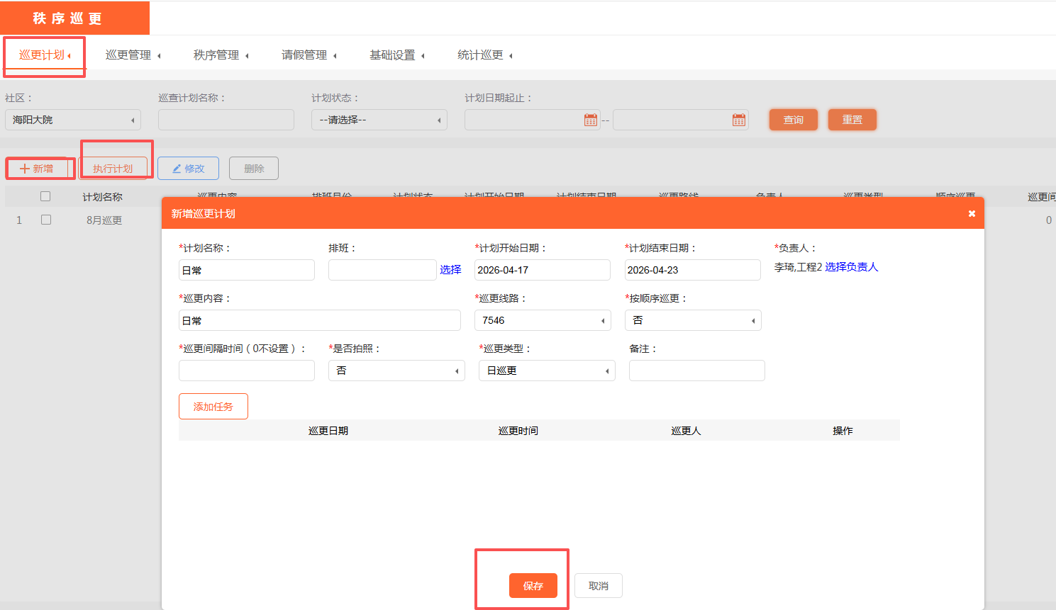Open the 巡更类型 dropdown showing 日巡更

tap(547, 370)
